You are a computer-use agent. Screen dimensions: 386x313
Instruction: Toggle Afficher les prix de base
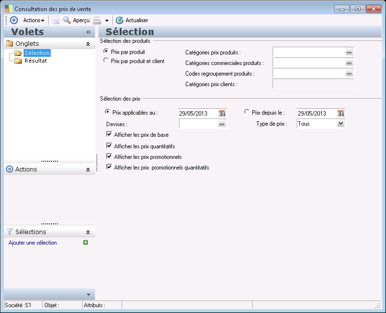[109, 134]
